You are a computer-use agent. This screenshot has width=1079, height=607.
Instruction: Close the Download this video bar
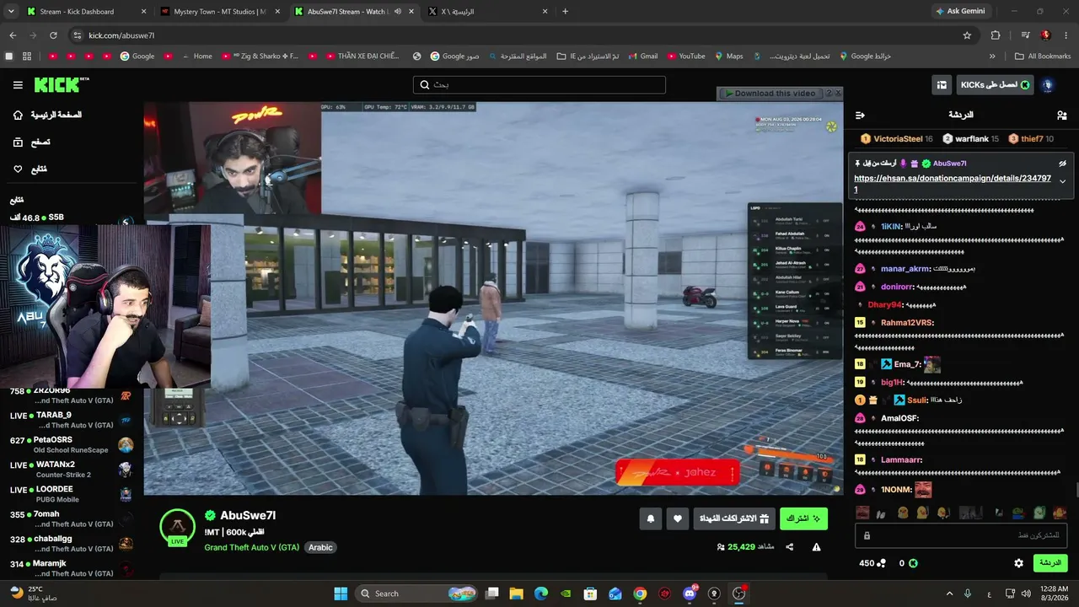(838, 94)
